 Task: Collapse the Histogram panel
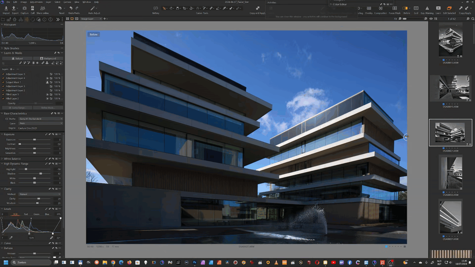[2, 25]
